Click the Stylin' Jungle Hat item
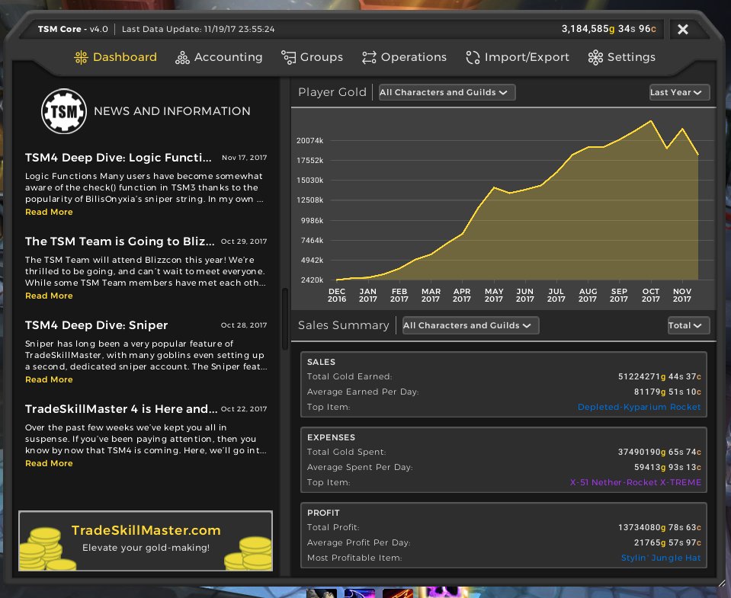731x598 pixels. 661,558
